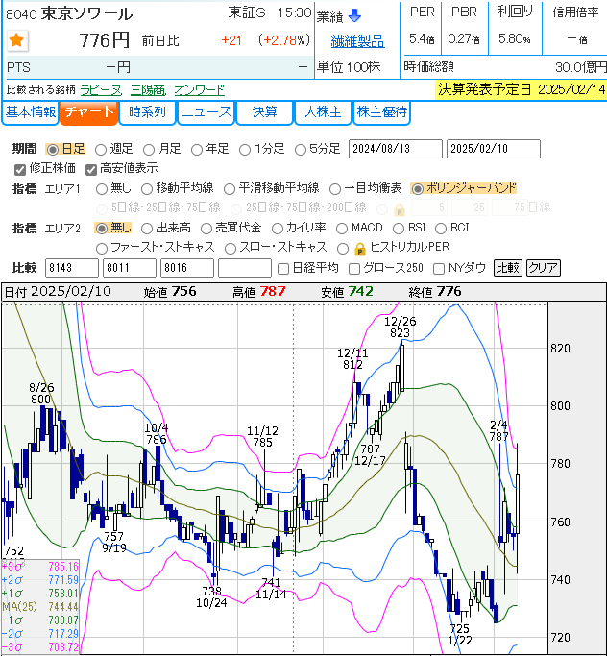Open the 繊維製品 sector link
Image resolution: width=607 pixels, height=656 pixels.
tap(357, 41)
